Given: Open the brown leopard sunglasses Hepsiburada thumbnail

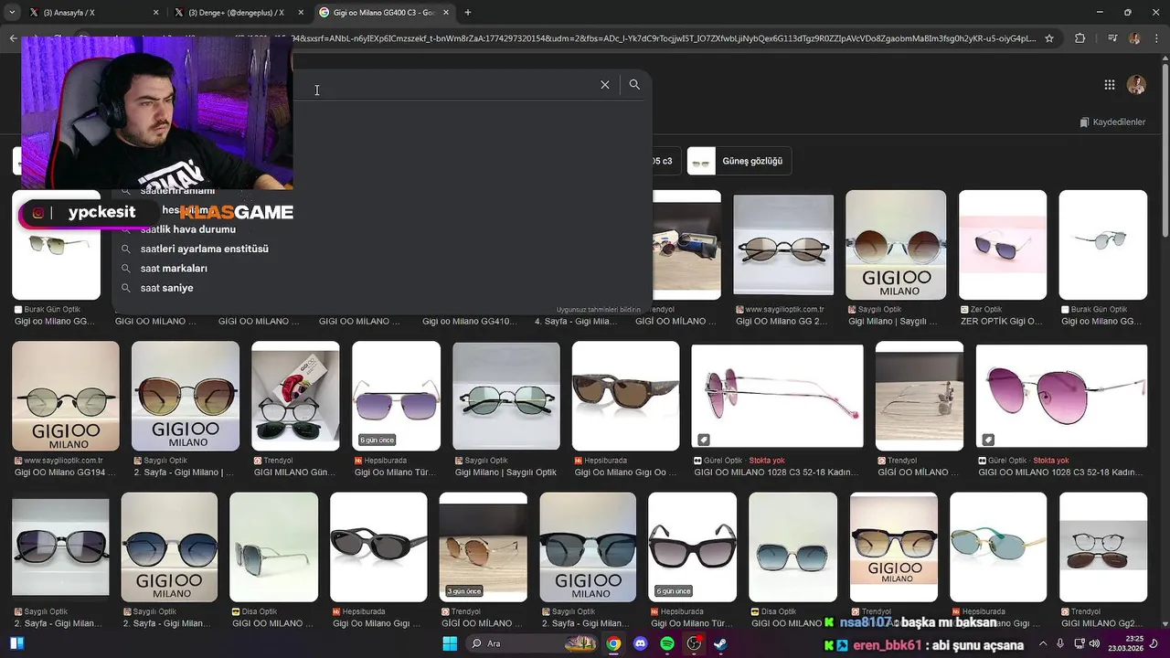Looking at the screenshot, I should pyautogui.click(x=625, y=396).
